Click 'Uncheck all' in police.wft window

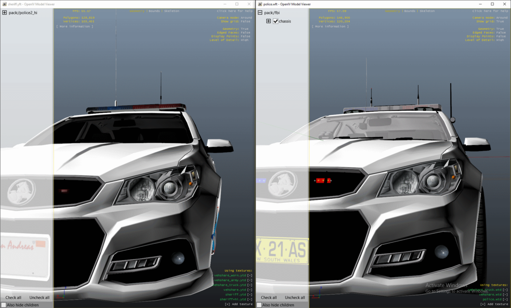tap(295, 298)
